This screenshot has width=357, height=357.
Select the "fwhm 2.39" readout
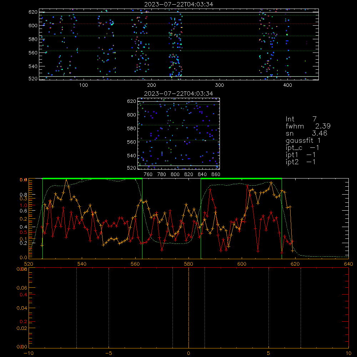pos(308,126)
